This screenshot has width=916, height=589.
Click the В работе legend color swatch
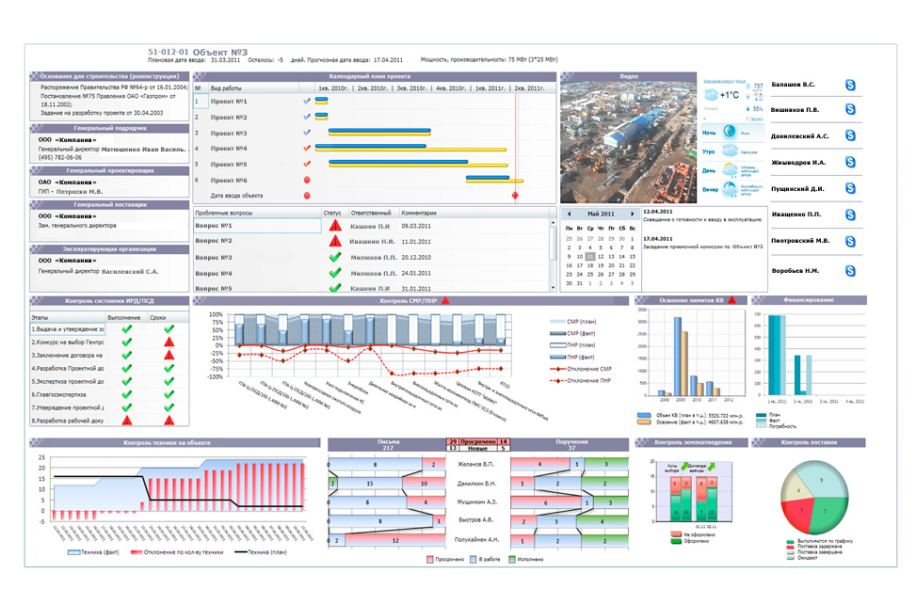pos(474,559)
